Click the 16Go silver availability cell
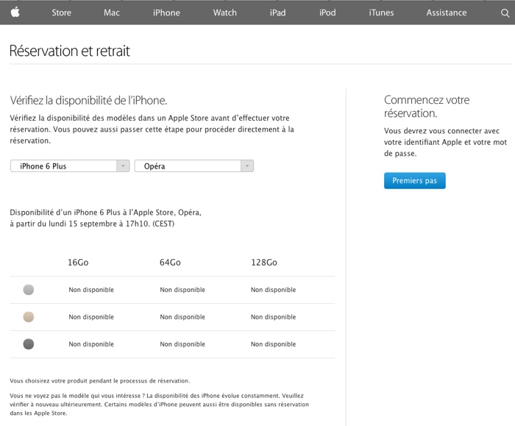This screenshot has height=426, width=515. point(91,290)
